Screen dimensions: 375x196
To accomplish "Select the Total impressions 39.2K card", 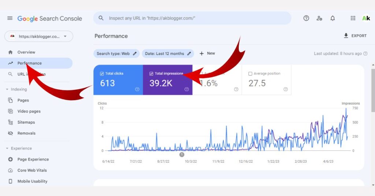I will click(x=168, y=80).
